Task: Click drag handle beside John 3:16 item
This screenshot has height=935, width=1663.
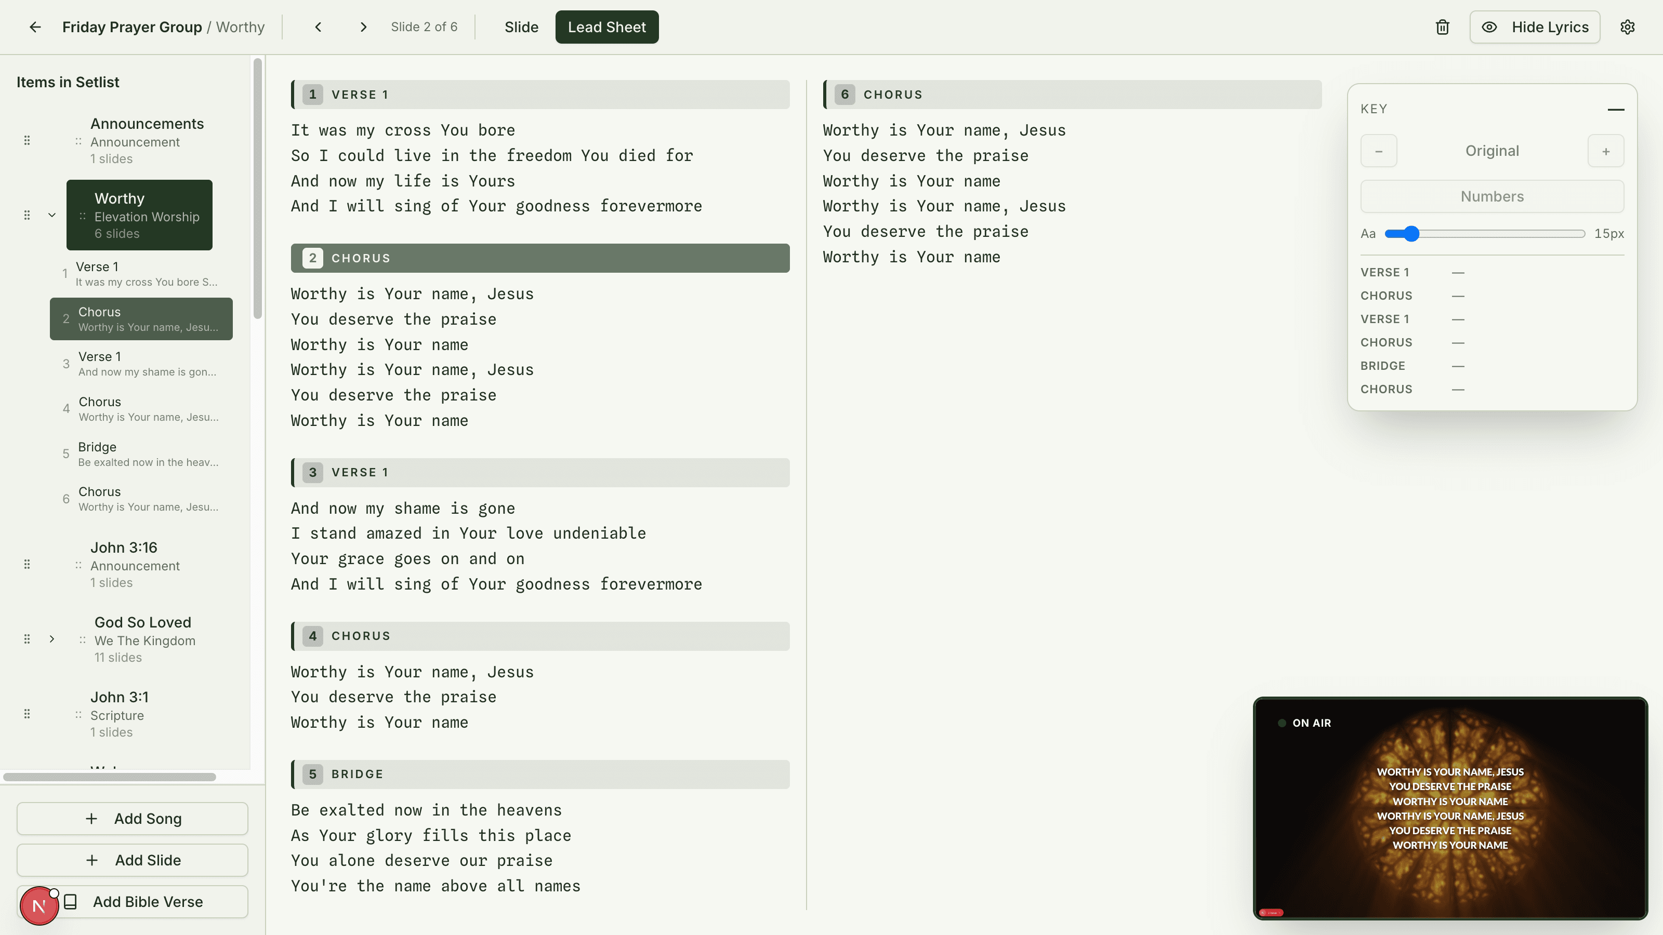Action: [x=27, y=564]
